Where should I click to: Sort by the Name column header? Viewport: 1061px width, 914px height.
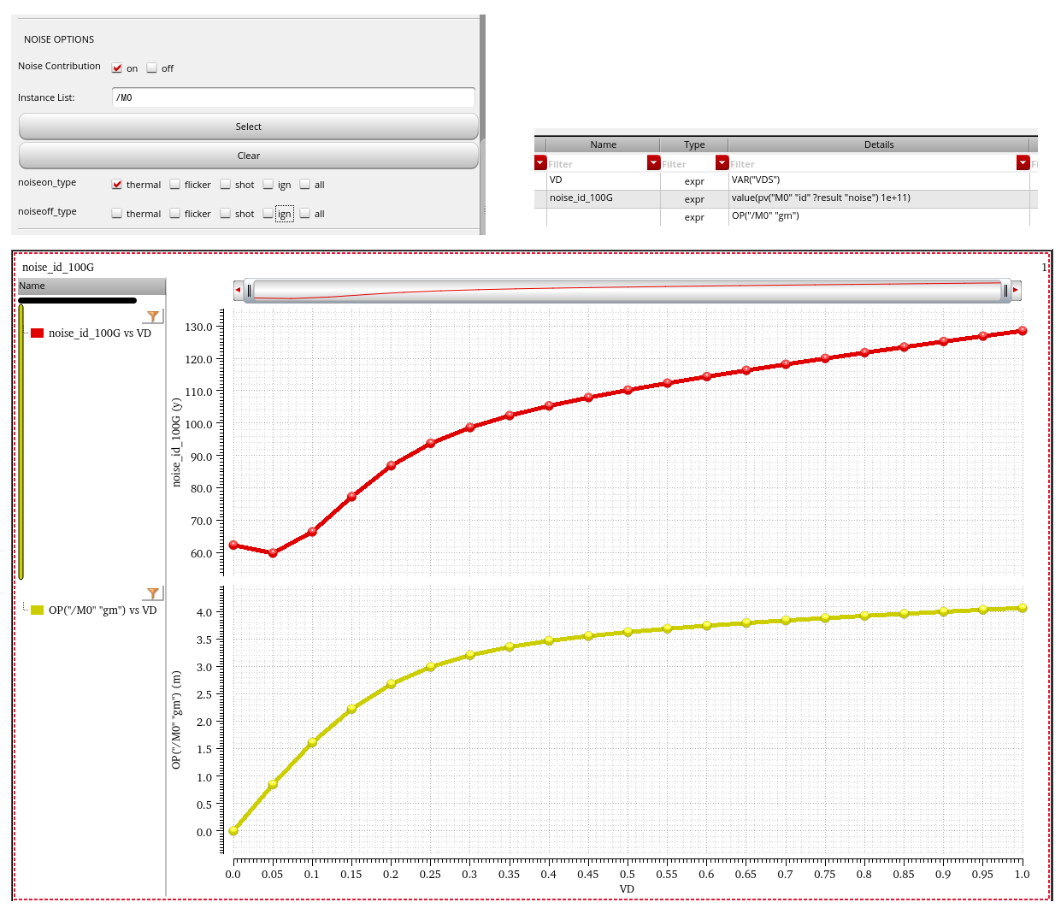pos(603,144)
